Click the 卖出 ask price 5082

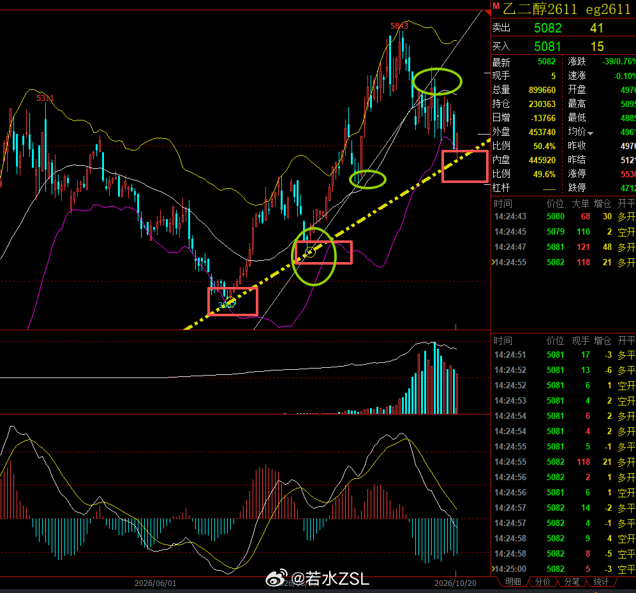[x=547, y=28]
